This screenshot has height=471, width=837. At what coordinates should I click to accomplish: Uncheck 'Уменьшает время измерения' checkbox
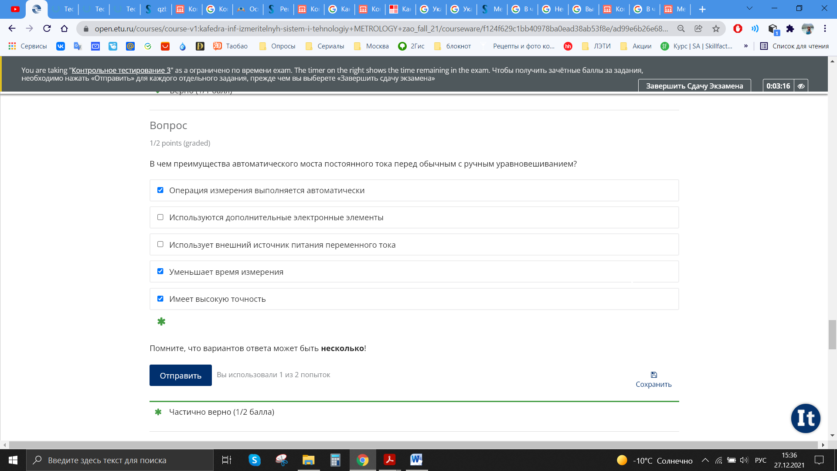[160, 271]
